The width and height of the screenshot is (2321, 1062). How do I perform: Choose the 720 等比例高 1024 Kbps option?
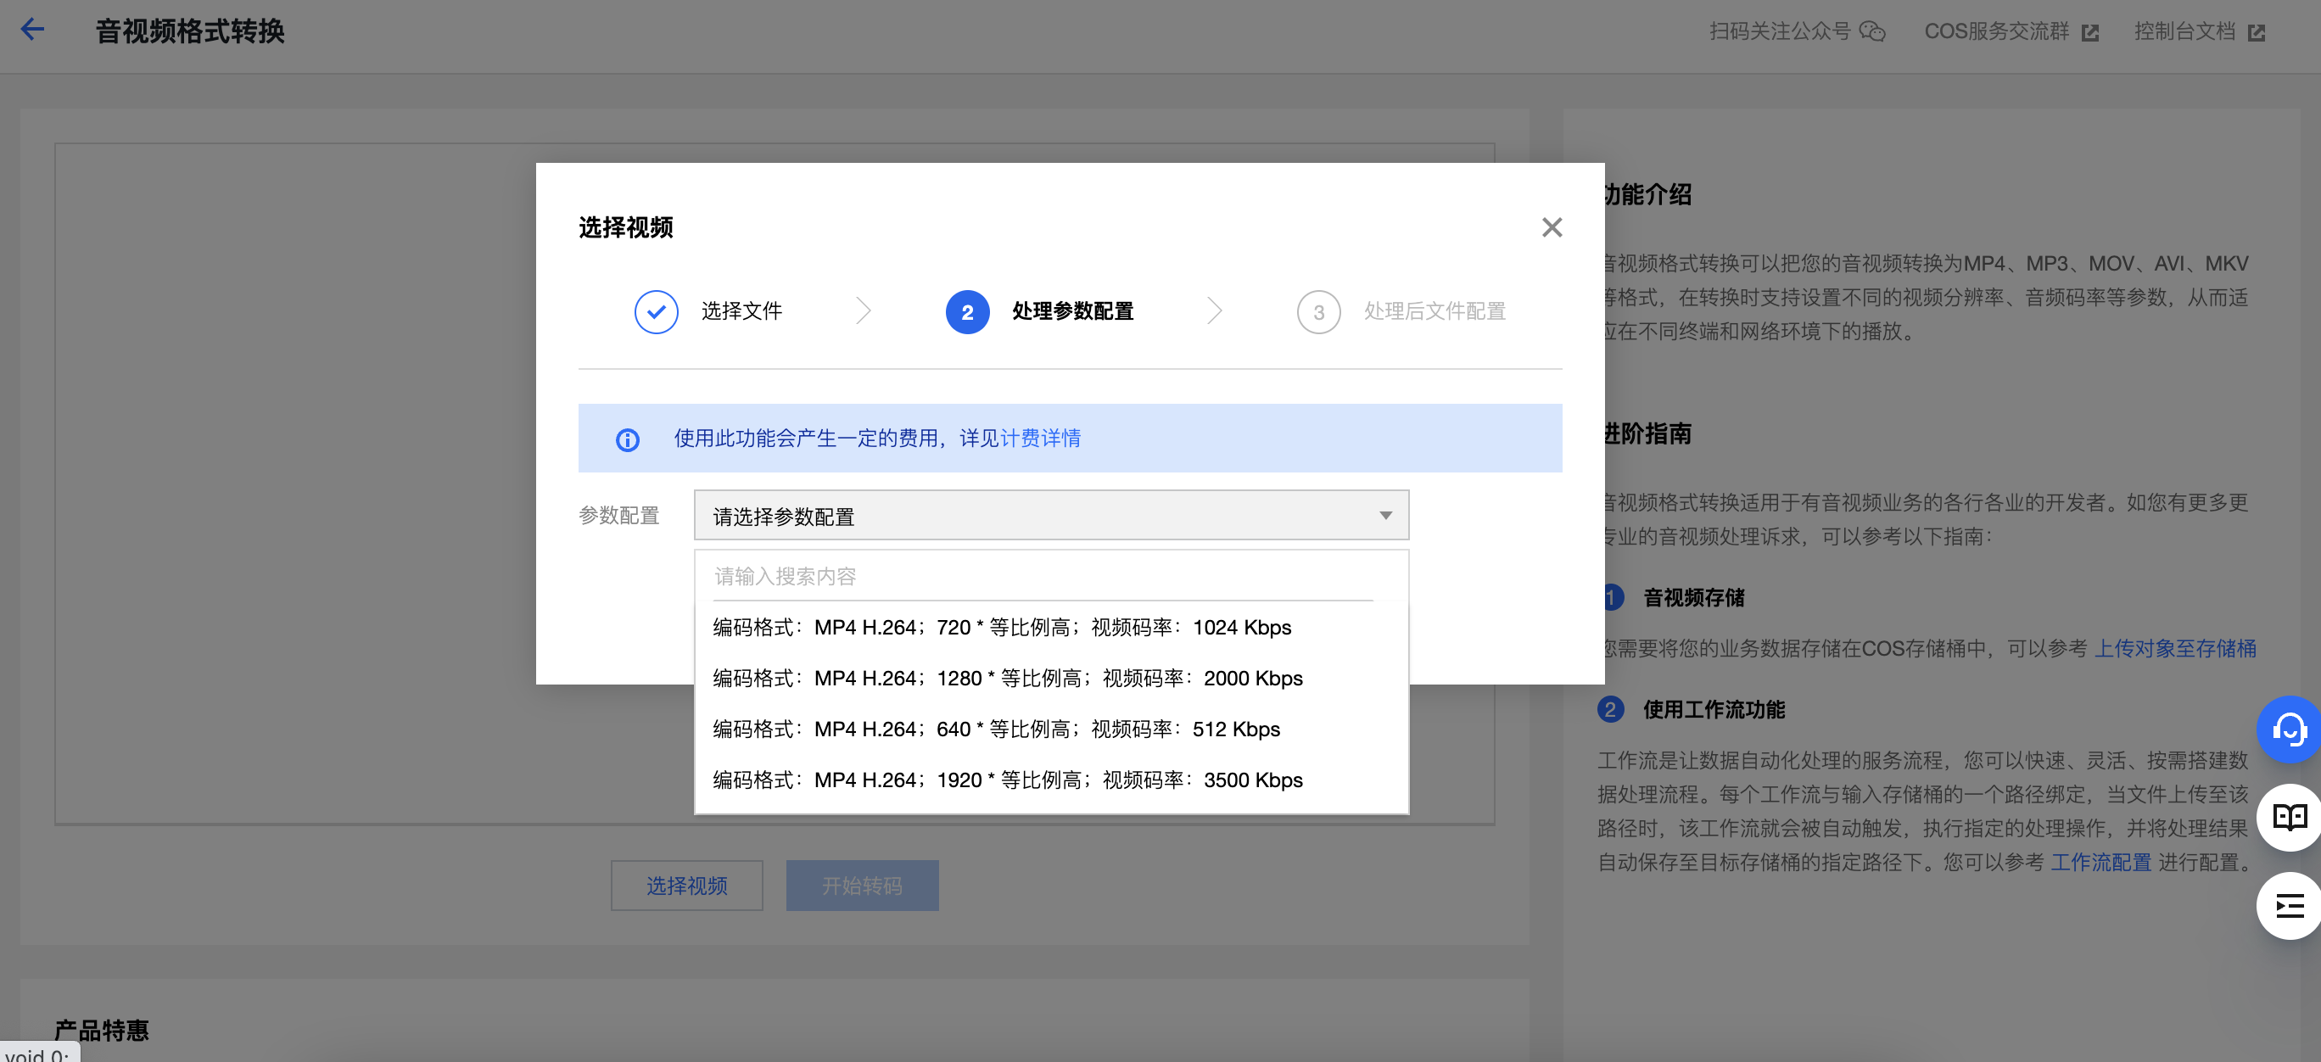click(1002, 627)
